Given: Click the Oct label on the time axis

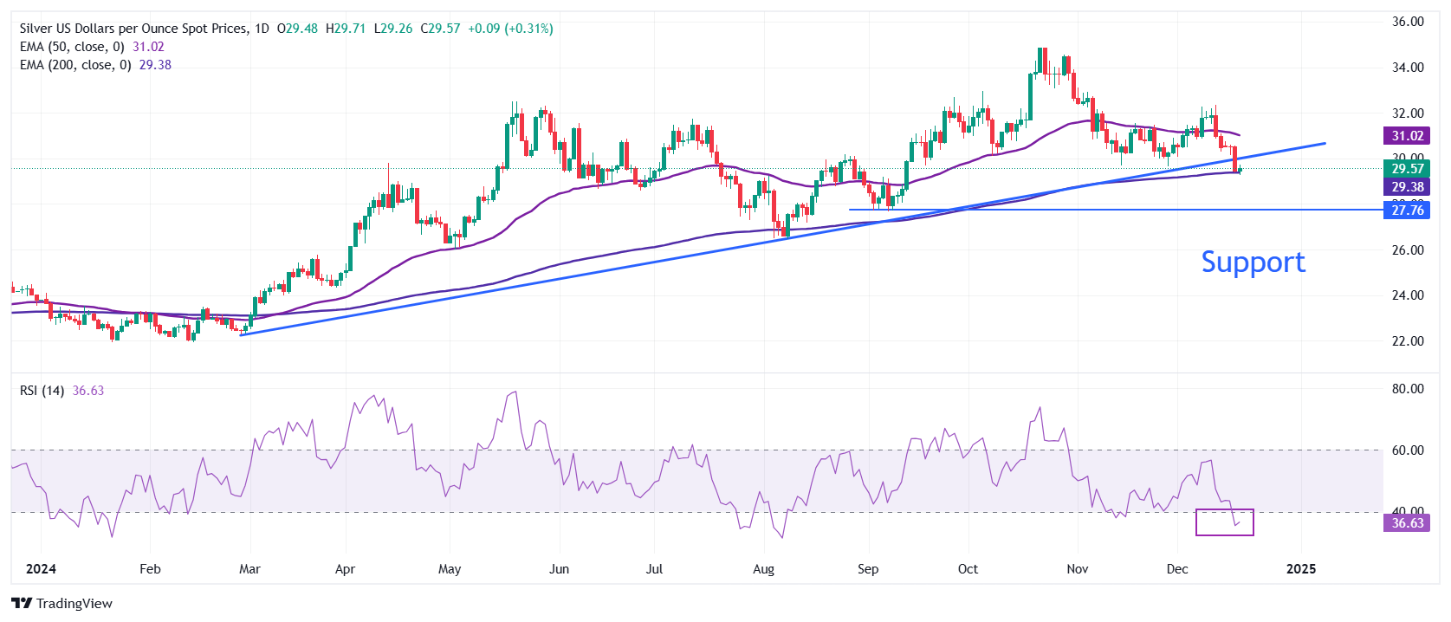Looking at the screenshot, I should click(x=968, y=569).
